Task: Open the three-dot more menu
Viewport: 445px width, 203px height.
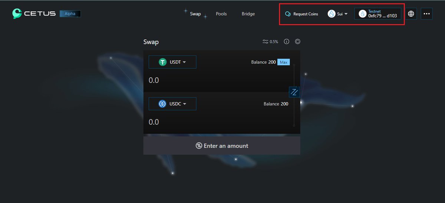Action: 426,14
